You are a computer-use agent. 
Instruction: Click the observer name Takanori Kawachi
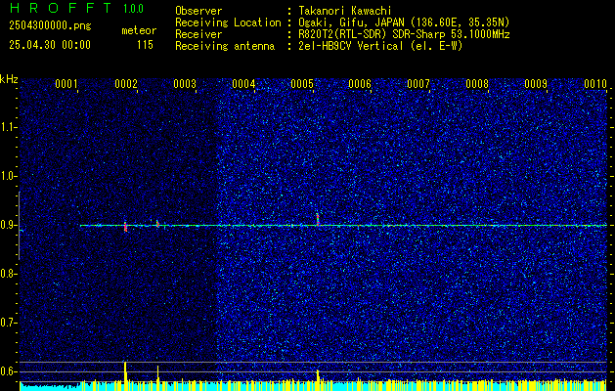(x=345, y=11)
